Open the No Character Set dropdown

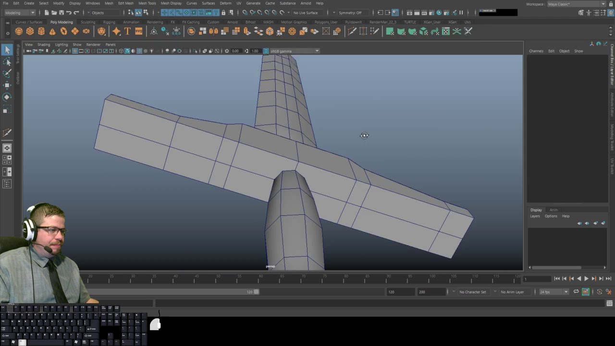coord(475,292)
